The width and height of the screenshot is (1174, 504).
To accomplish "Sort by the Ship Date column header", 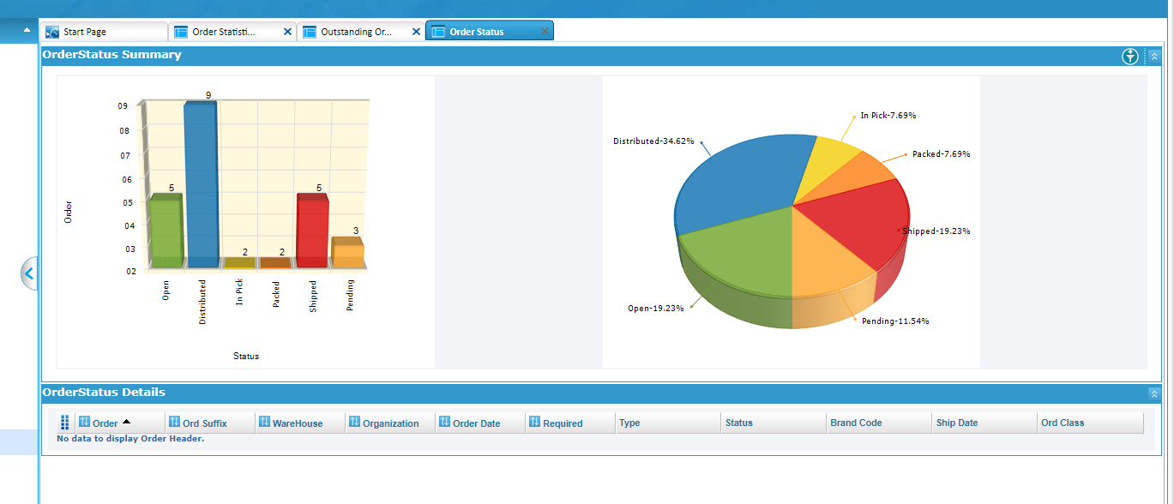I will tap(956, 423).
